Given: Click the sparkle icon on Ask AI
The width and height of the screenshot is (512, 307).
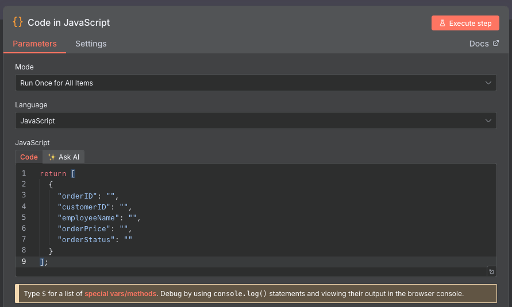Looking at the screenshot, I should pos(52,157).
